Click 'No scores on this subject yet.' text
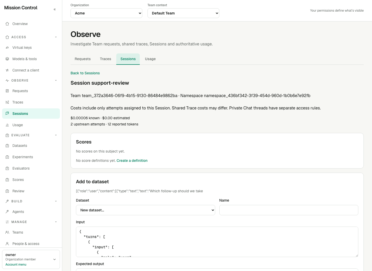 (x=100, y=151)
